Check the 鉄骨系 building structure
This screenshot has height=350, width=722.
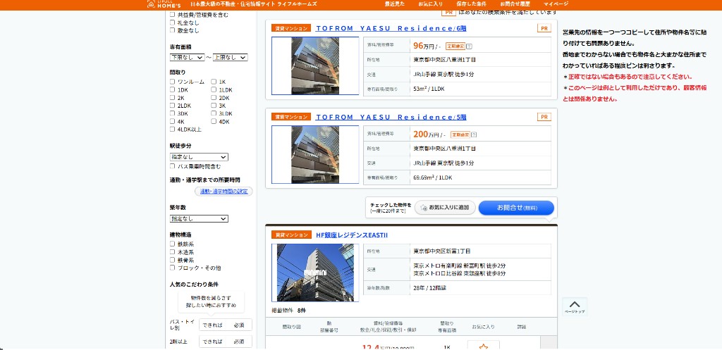(172, 260)
